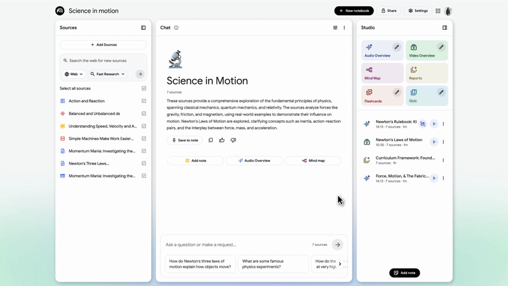Open more options for Newton's Laws of Motion
508x286 pixels.
pyautogui.click(x=443, y=142)
